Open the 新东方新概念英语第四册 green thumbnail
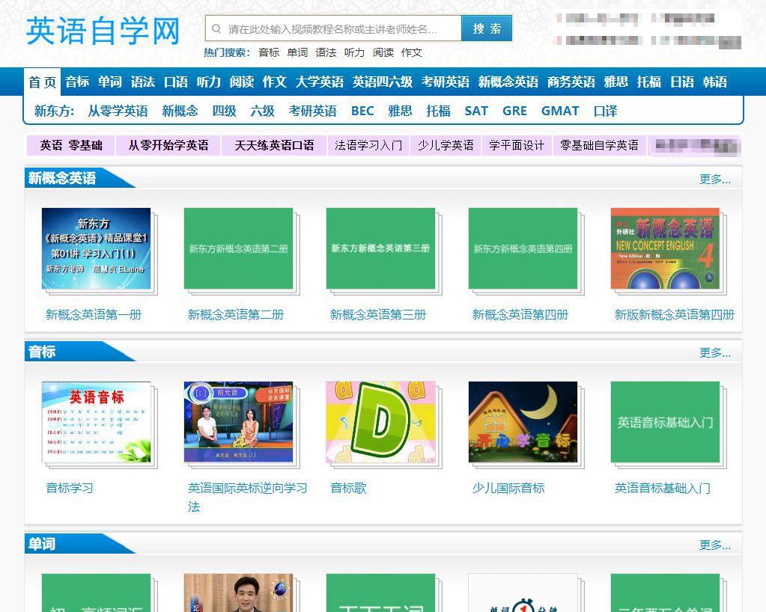Image resolution: width=766 pixels, height=612 pixels. coord(523,248)
